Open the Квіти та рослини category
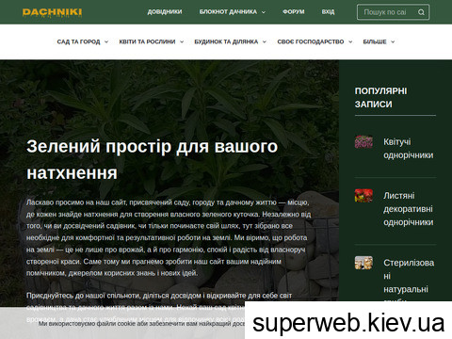The image size is (452, 339). [x=147, y=41]
